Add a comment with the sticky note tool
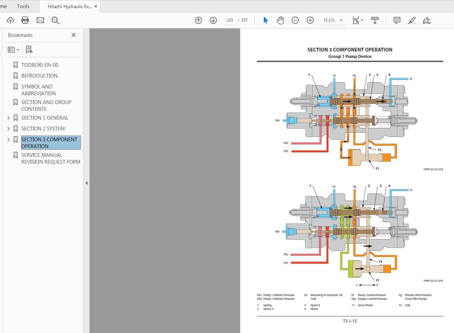Viewport: 454px width, 333px height. pos(397,20)
